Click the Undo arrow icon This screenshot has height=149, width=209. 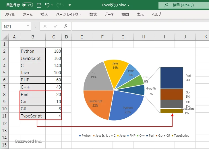pyautogui.click(x=47, y=5)
